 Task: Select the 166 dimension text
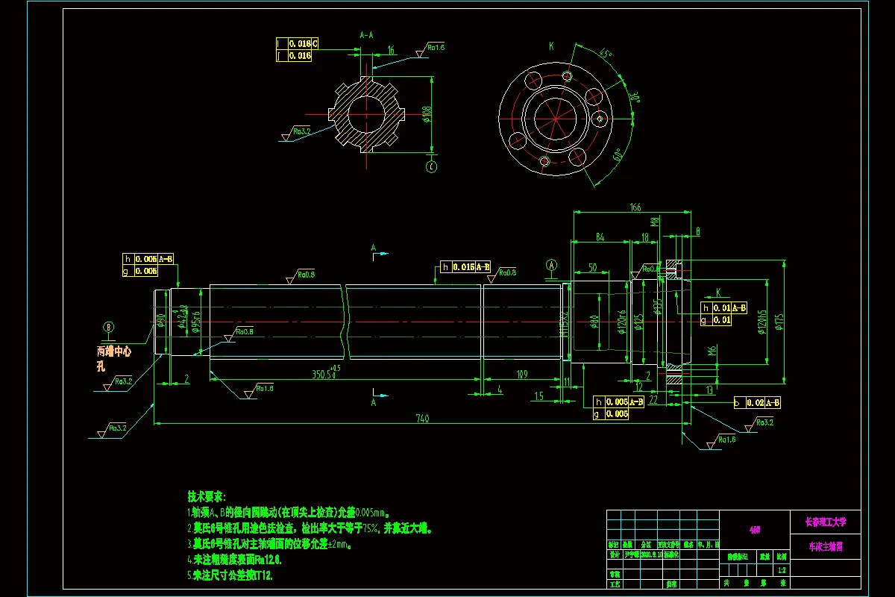coord(635,207)
